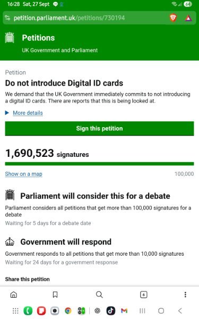Screen dimensions: 199x319
Task: Open site settings icon in address bar
Action: point(7,18)
